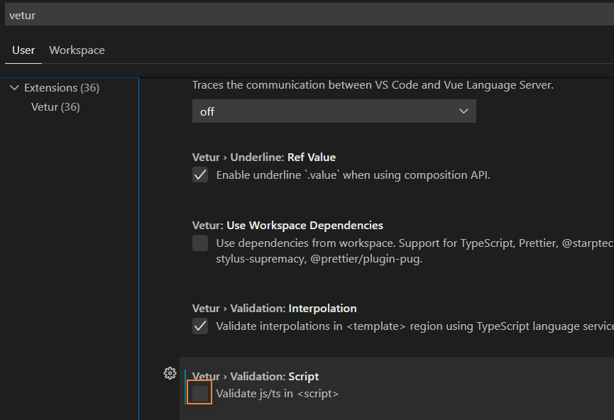Image resolution: width=614 pixels, height=420 pixels.
Task: Tick the Validate js/ts in script checkbox
Action: [201, 393]
